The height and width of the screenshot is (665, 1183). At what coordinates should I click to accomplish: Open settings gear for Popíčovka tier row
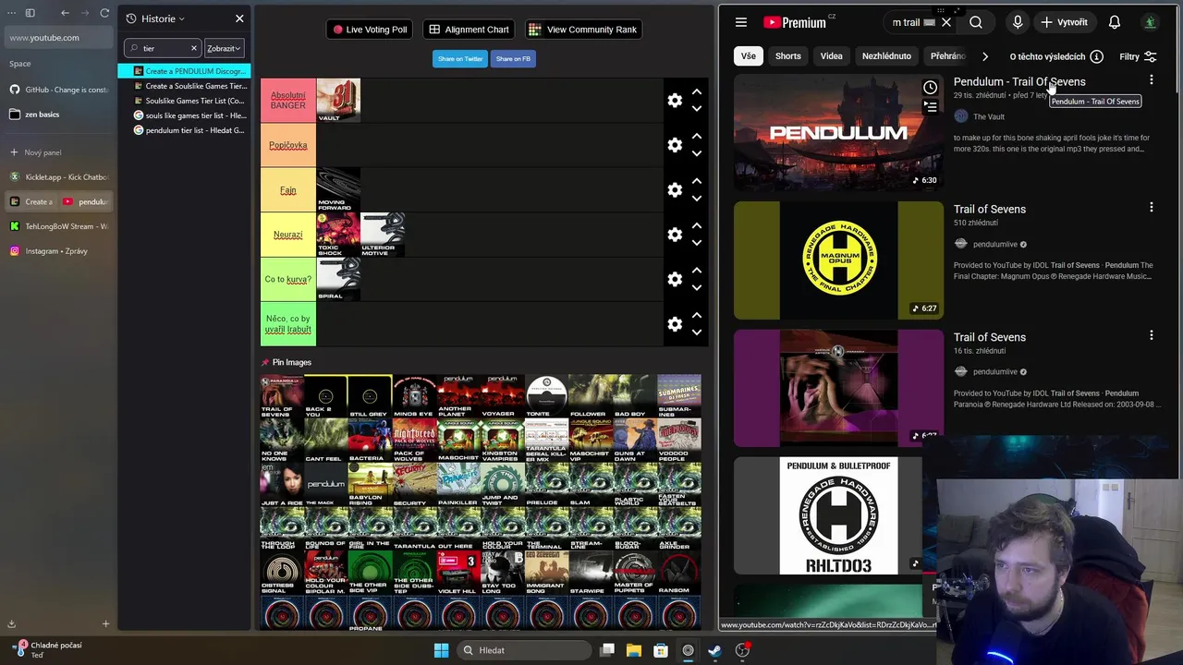675,145
